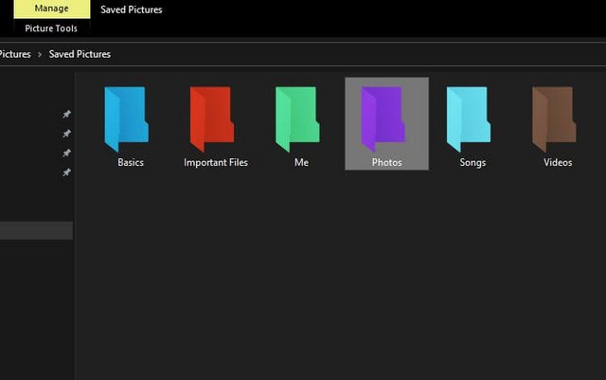Click the Saved Pictures breadcrumb segment

point(80,54)
